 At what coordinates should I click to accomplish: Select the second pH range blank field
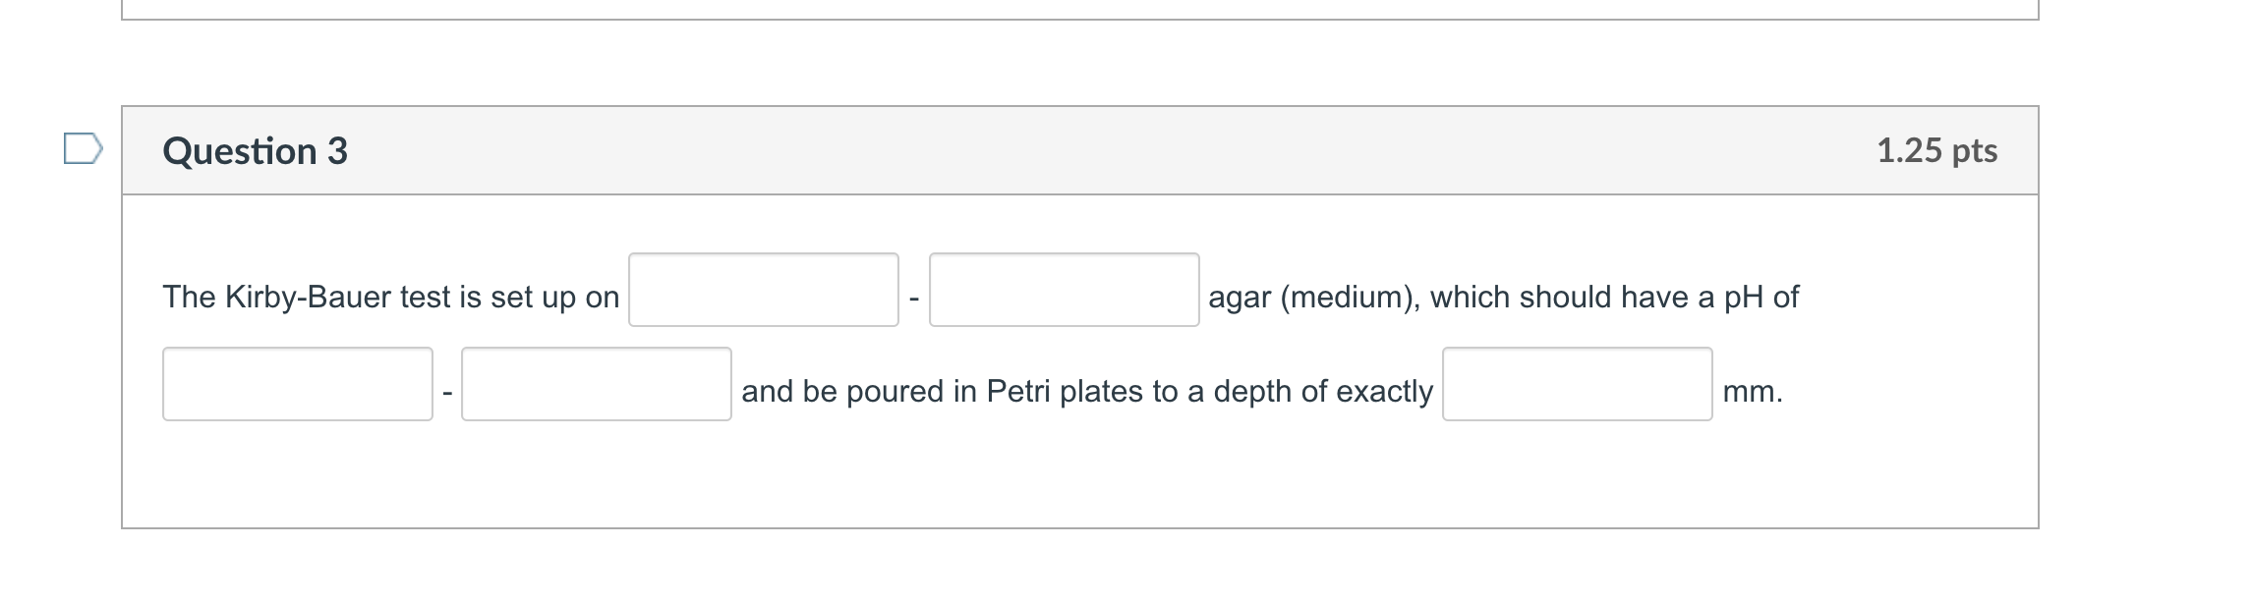point(595,389)
